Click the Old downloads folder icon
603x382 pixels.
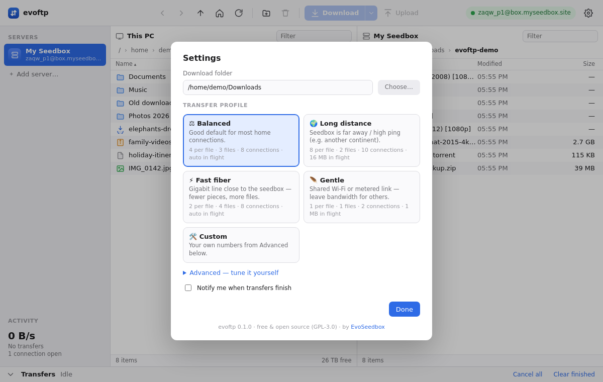pyautogui.click(x=121, y=103)
